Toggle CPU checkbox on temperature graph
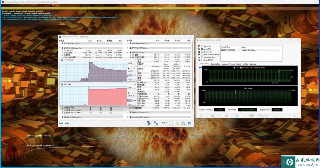This screenshot has width=320, height=168. [x=234, y=68]
